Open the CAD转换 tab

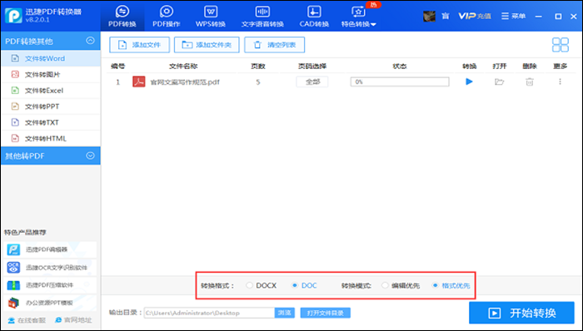314,17
